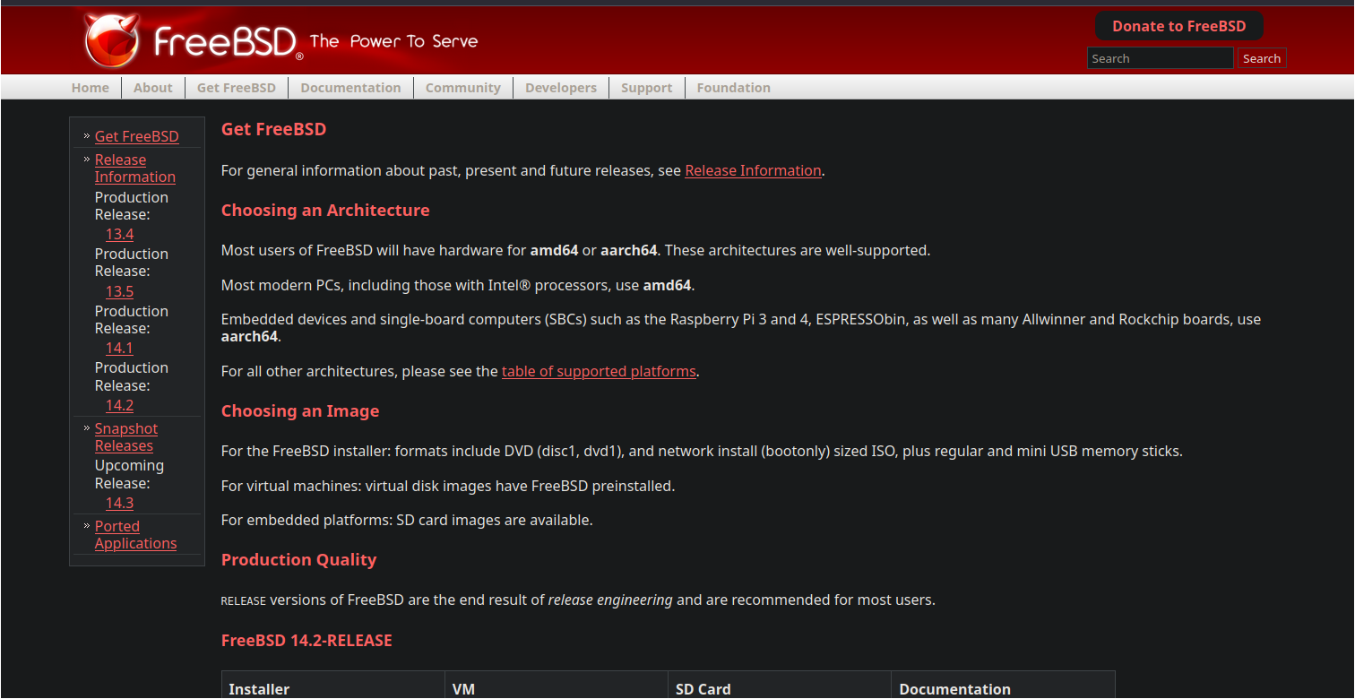Click the FreeBSD 14.2-RELEASE heading
Image resolution: width=1355 pixels, height=699 pixels.
point(306,641)
